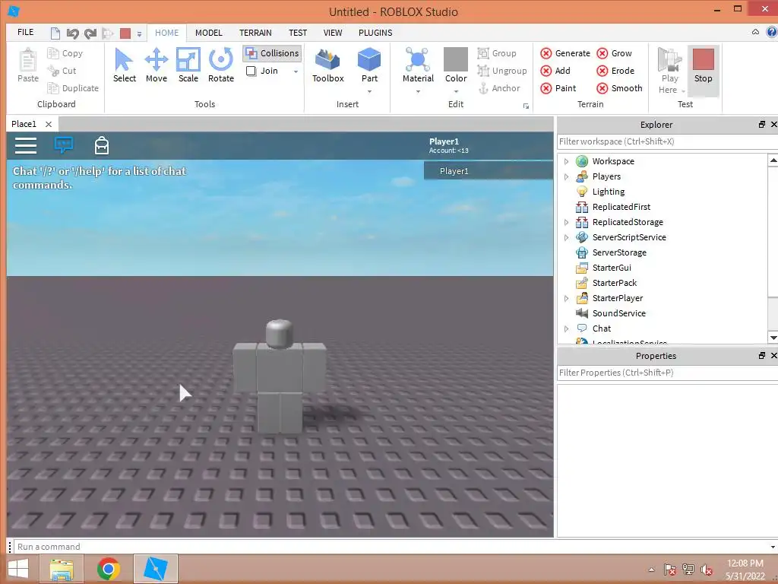Select the Select tool

pyautogui.click(x=124, y=65)
